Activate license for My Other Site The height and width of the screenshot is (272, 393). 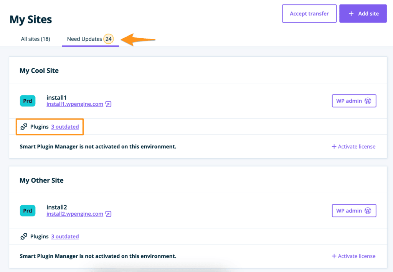tap(353, 256)
